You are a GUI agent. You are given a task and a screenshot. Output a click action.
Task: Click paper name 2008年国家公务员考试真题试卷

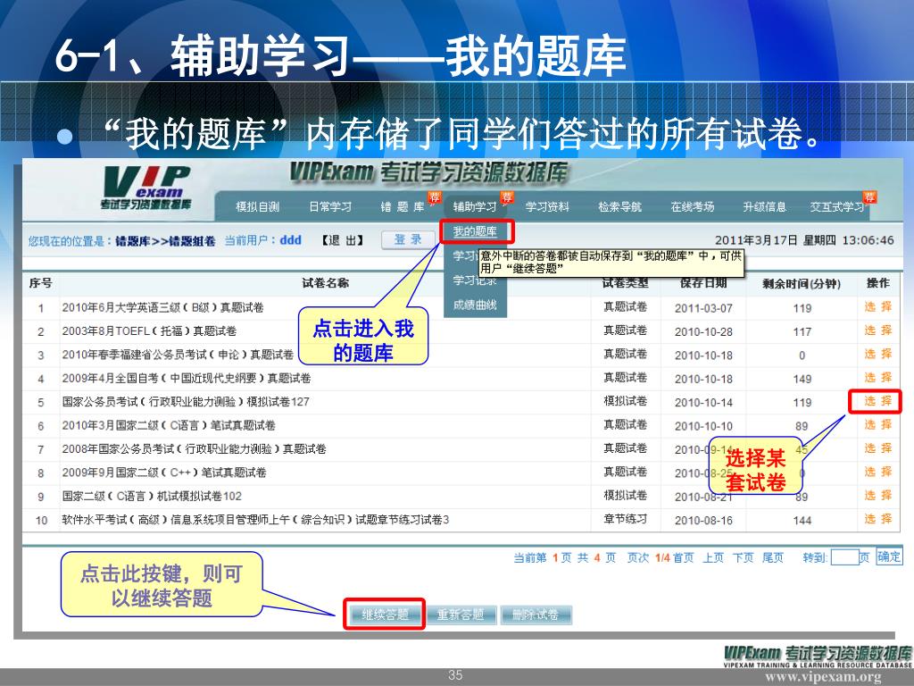194,449
